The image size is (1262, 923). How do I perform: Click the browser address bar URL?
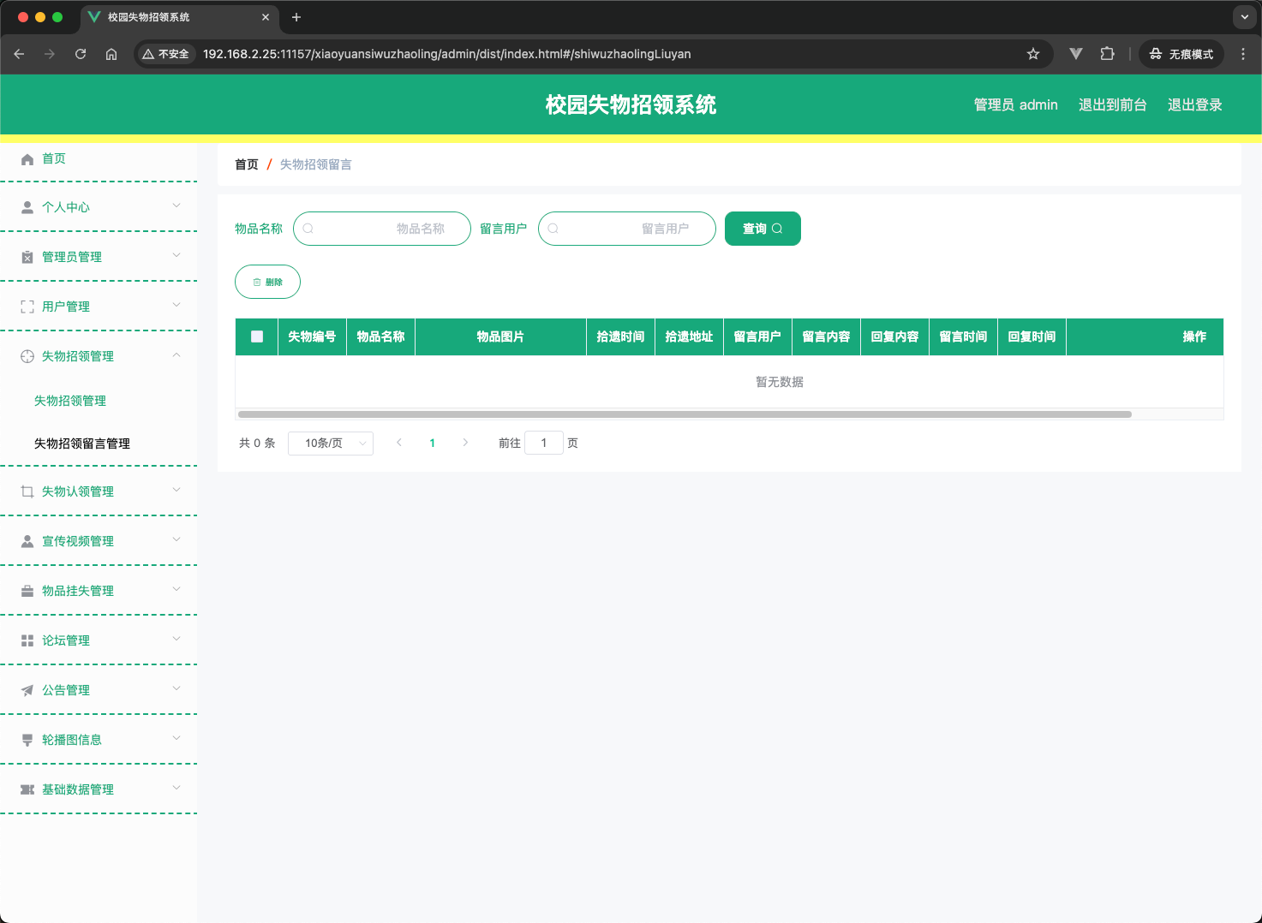[x=446, y=54]
